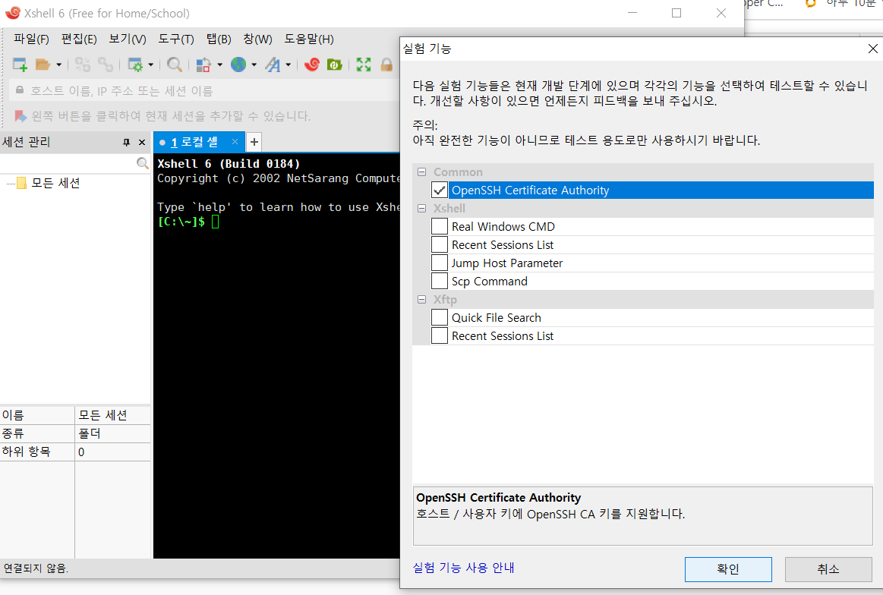Image resolution: width=883 pixels, height=595 pixels.
Task: Open the 보기(V) menu
Action: 128,39
